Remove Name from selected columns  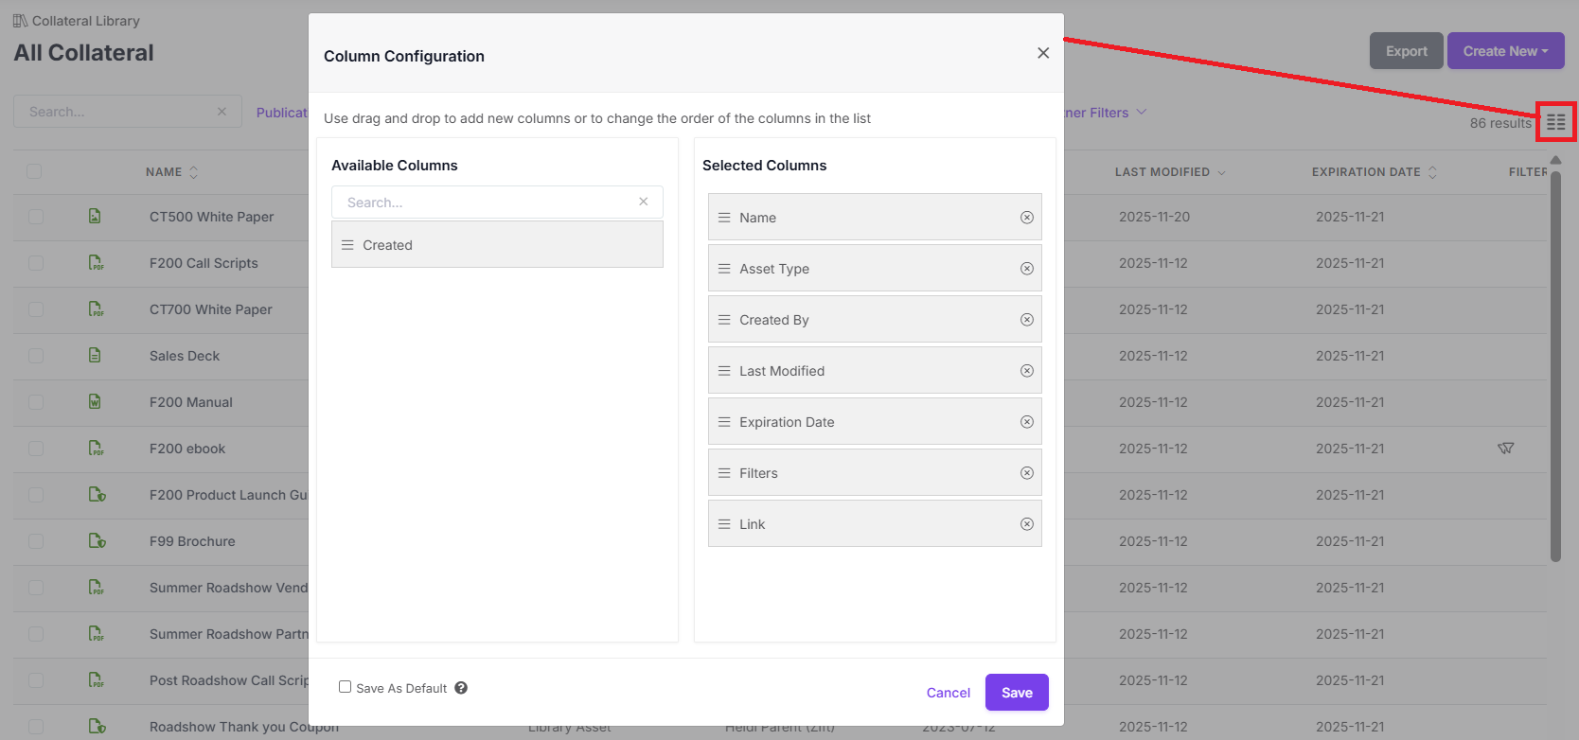(1027, 218)
